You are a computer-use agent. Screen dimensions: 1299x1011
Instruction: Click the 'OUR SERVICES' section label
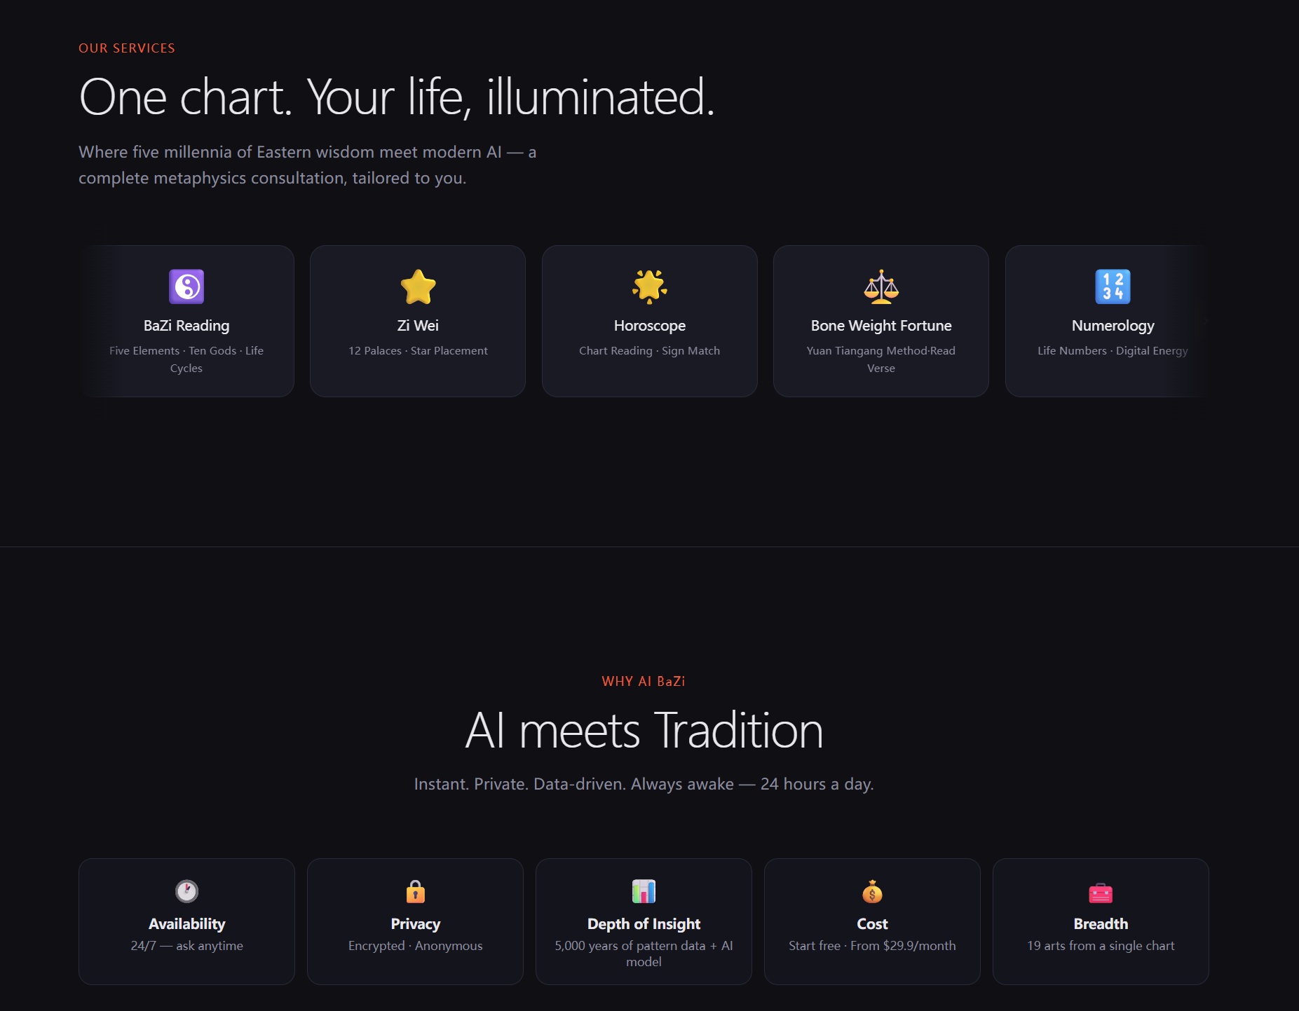[127, 48]
